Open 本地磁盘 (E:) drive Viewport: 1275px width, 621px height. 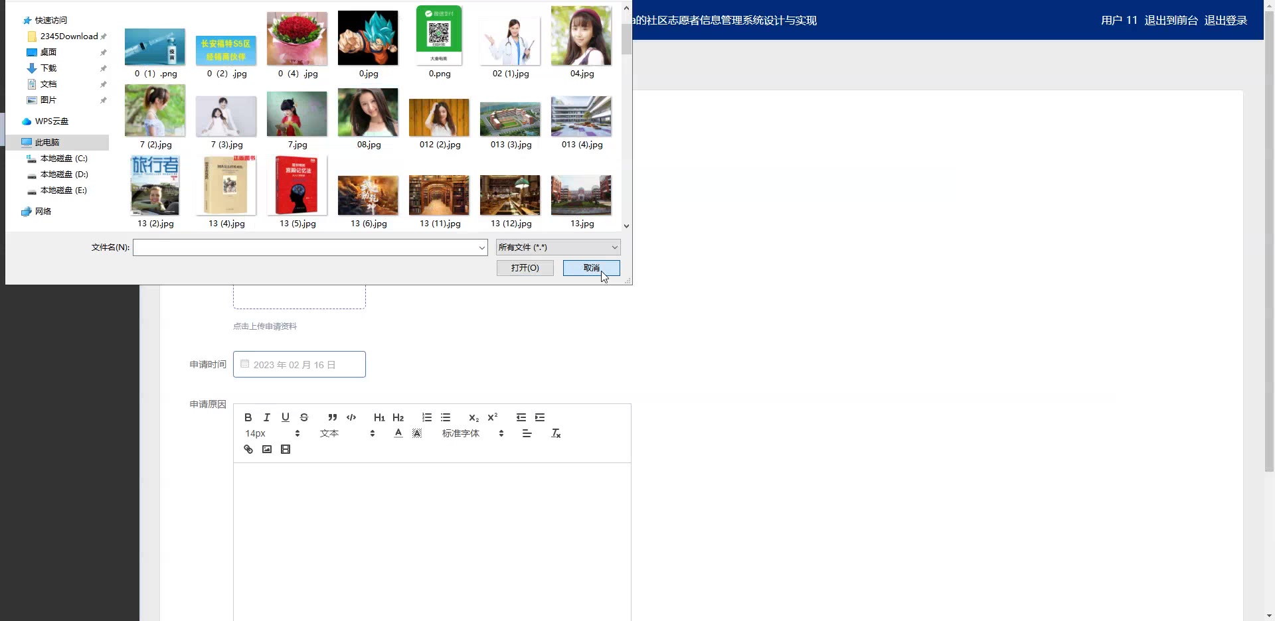[64, 190]
